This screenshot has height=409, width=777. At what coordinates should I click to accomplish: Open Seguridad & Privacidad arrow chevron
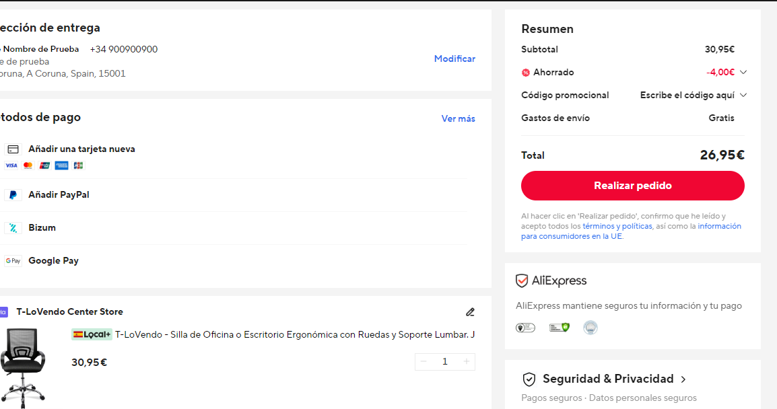[x=683, y=379]
